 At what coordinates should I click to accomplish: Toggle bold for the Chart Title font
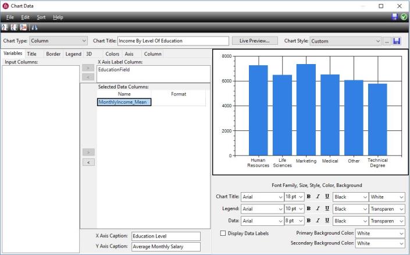point(308,197)
